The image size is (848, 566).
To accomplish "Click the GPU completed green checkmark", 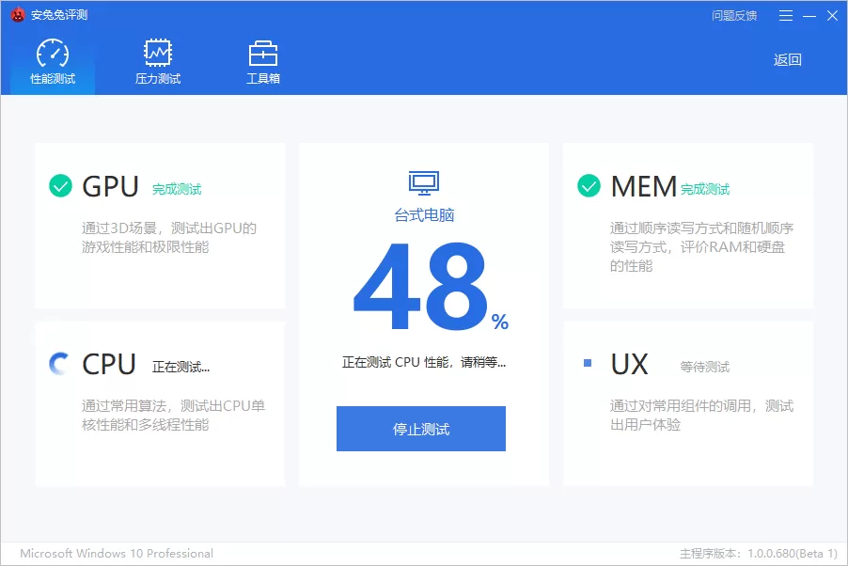I will (60, 185).
